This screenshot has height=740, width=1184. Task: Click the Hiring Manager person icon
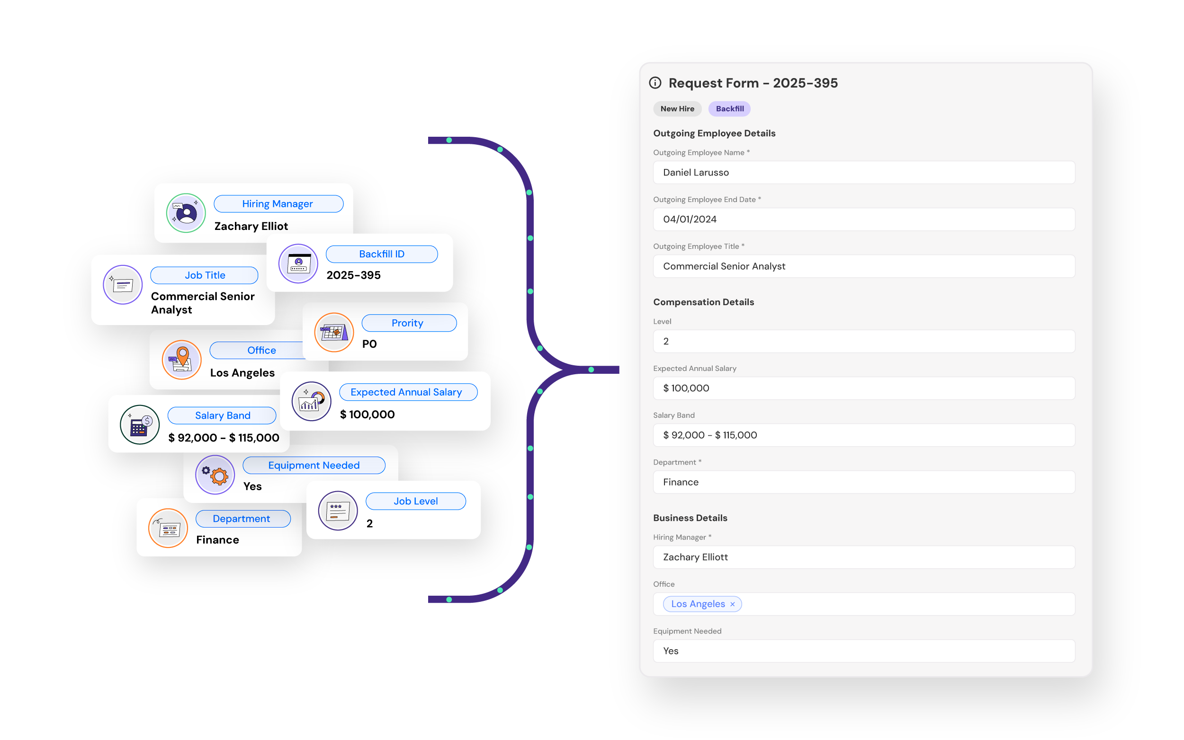186,213
